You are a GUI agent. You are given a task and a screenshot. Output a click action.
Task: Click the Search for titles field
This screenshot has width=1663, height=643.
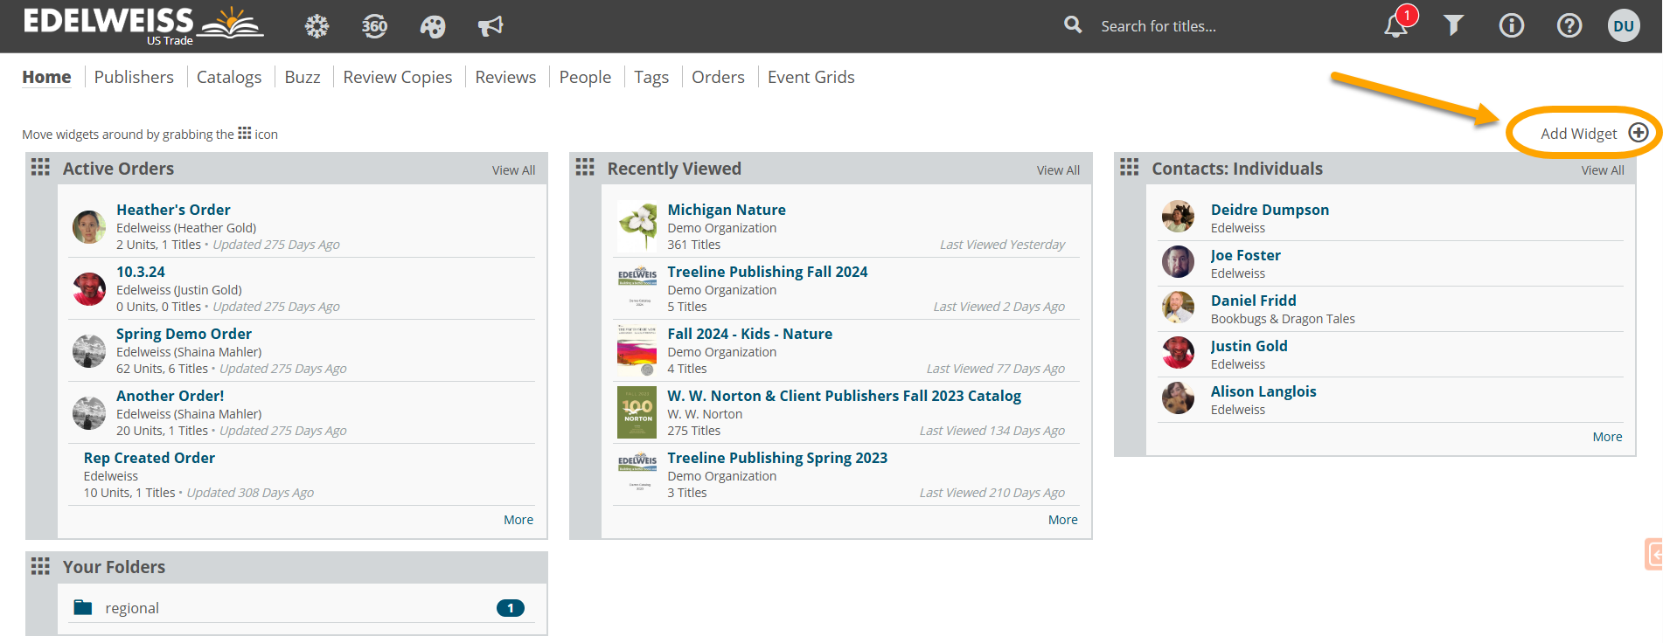[x=1207, y=26]
